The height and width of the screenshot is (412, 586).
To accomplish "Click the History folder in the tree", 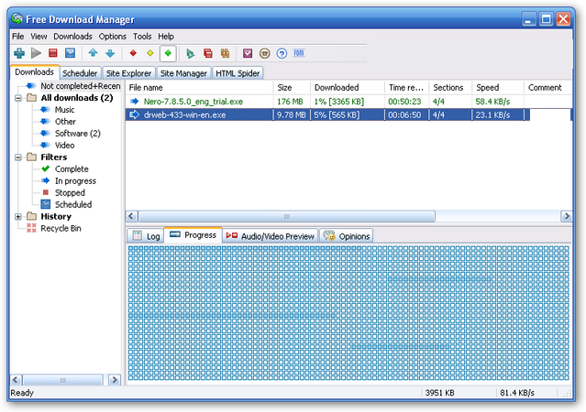I will coord(56,216).
